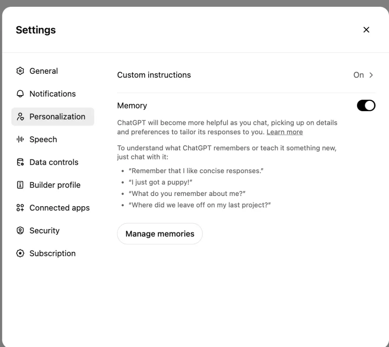Open the Custom instructions row label
The width and height of the screenshot is (389, 347).
[x=154, y=75]
